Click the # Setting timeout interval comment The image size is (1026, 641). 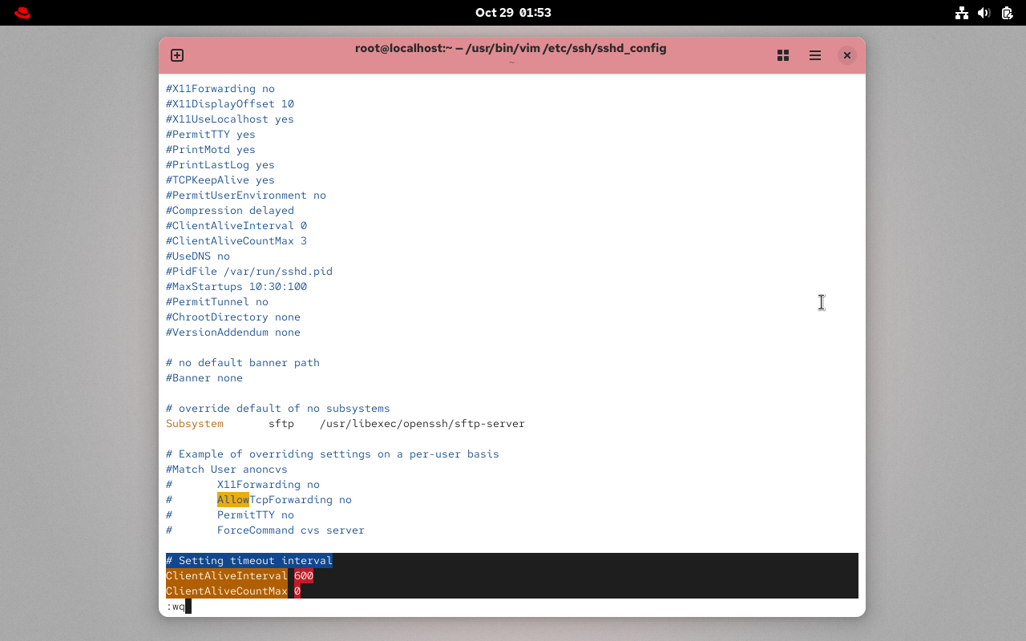(x=249, y=560)
